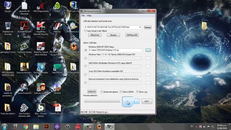
Task: Open Adobe Illustrator from taskbar
Action: (x=47, y=126)
